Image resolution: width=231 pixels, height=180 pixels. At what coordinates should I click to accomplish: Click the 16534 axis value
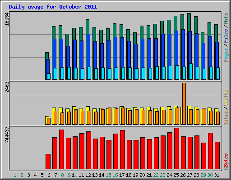[x=7, y=19]
